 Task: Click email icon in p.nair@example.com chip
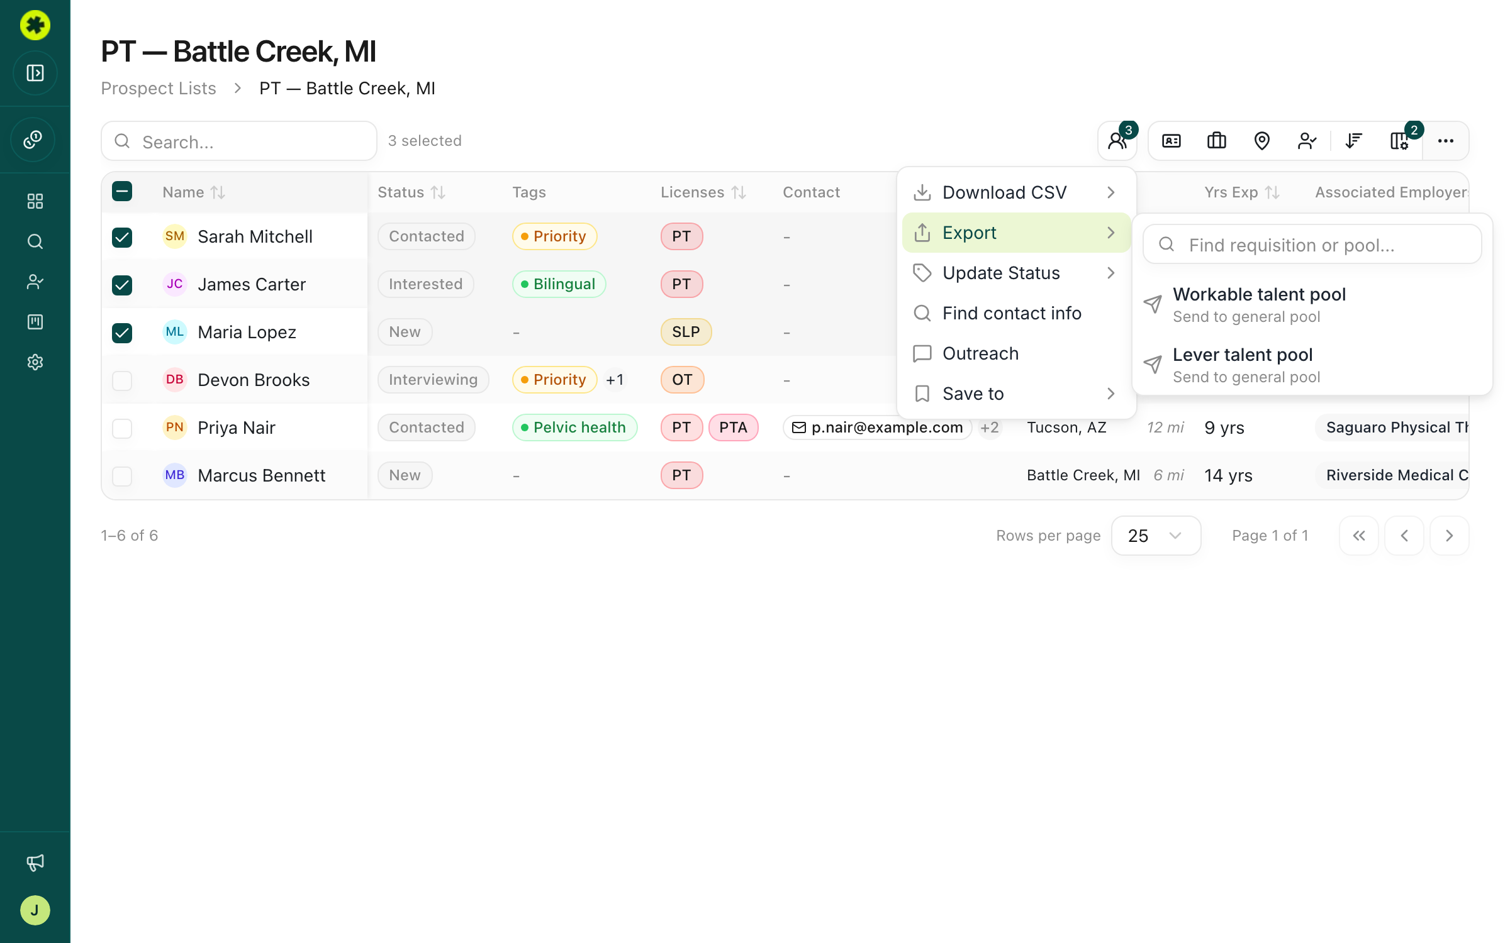coord(799,427)
